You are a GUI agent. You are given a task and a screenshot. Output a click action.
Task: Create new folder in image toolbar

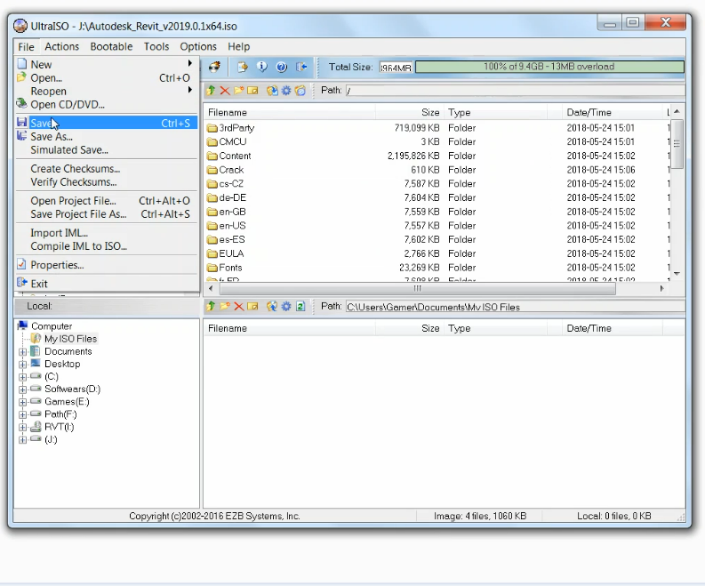(239, 91)
